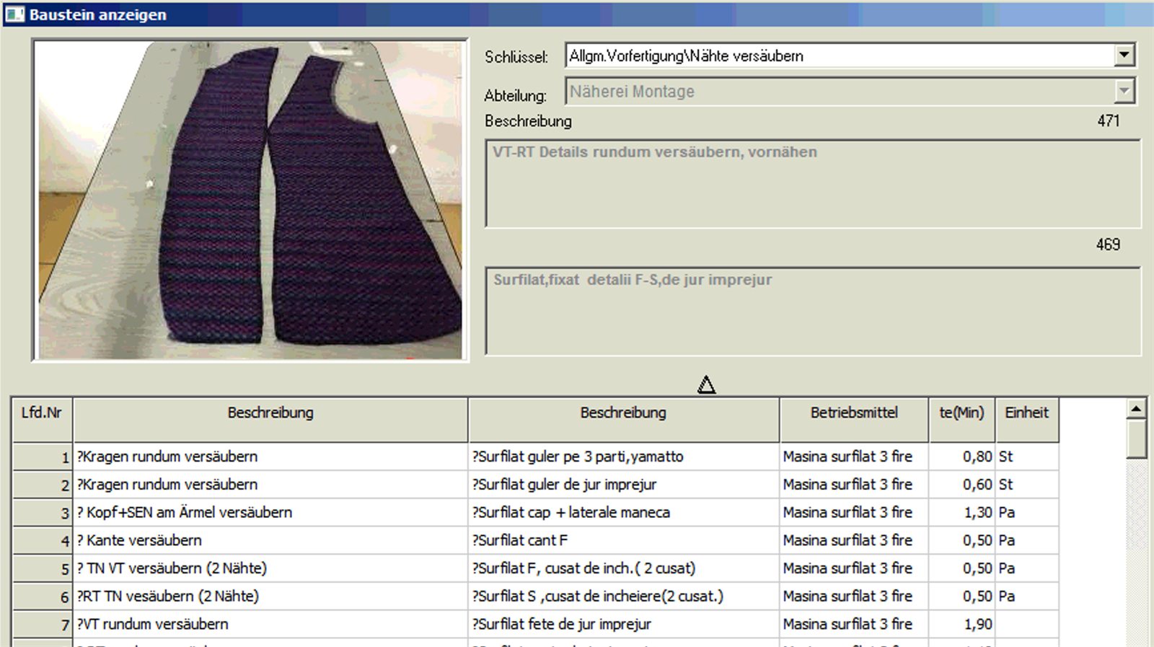Click 'Masina surfilat 3 fire' in row 7
This screenshot has width=1154, height=647.
[x=854, y=625]
